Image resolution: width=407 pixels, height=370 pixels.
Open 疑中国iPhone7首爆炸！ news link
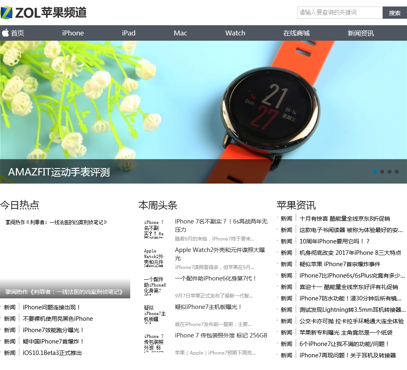point(53,342)
